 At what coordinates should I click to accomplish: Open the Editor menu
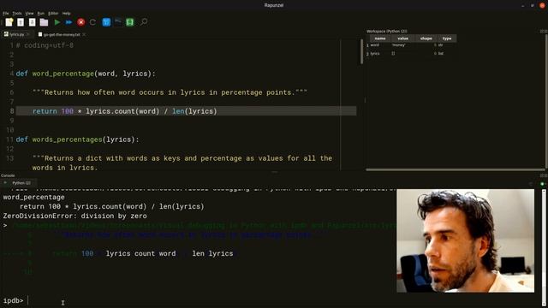pyautogui.click(x=53, y=14)
